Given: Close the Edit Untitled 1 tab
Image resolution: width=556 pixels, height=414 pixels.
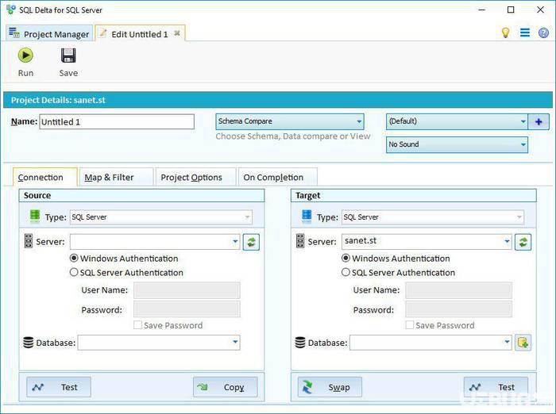Looking at the screenshot, I should (177, 33).
